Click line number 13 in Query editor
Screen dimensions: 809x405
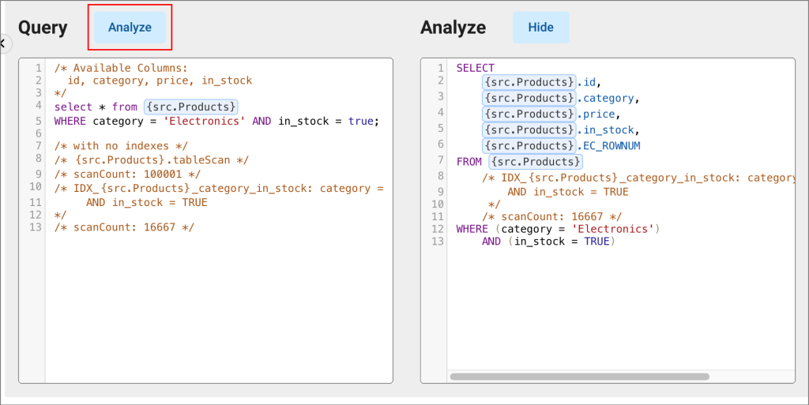point(35,227)
